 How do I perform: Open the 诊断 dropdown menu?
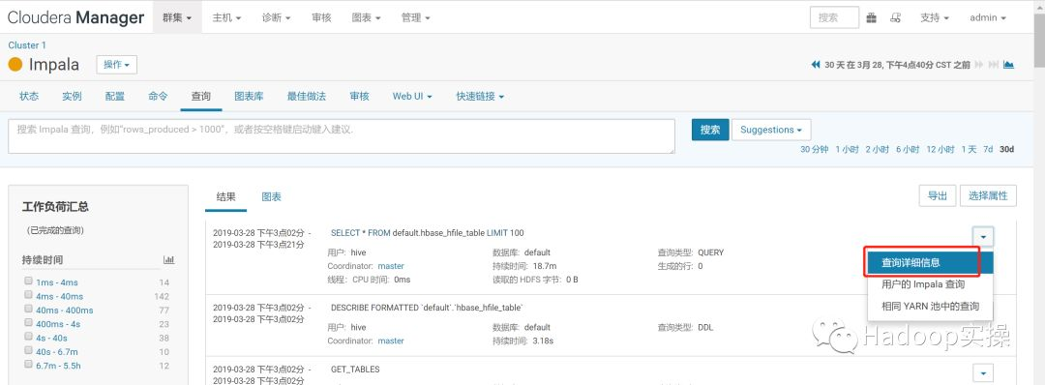[x=276, y=18]
